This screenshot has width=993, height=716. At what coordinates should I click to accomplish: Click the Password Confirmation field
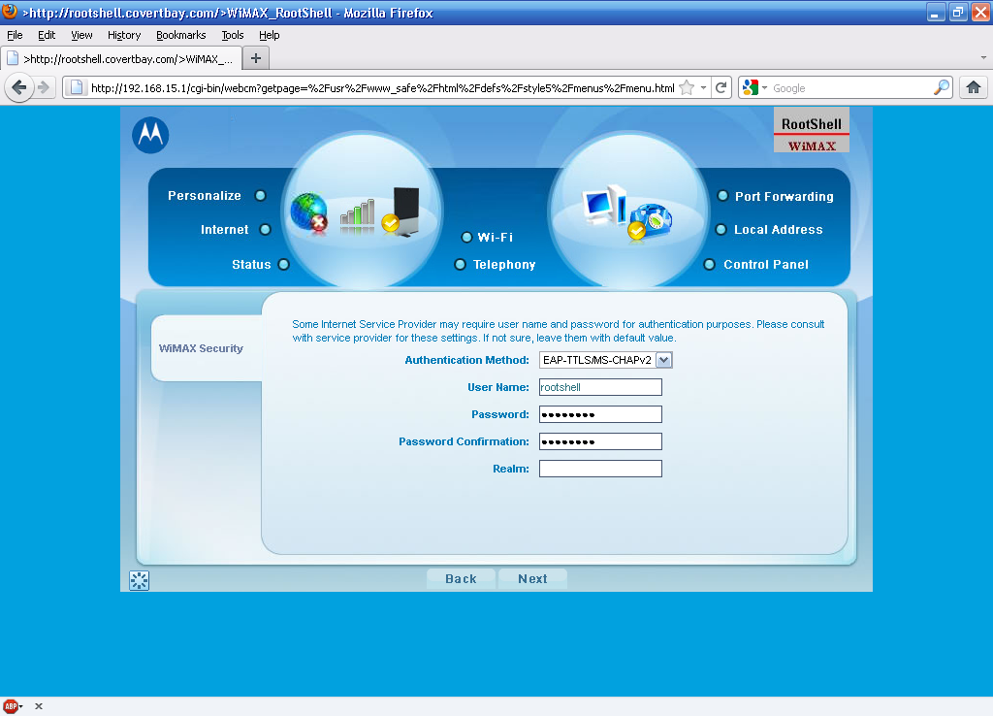tap(600, 441)
